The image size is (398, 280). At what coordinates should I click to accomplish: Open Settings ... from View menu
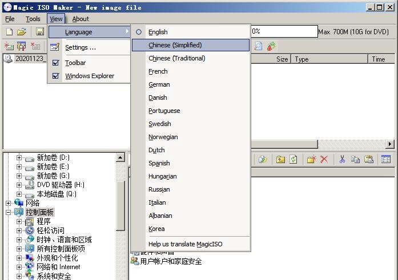coord(89,47)
